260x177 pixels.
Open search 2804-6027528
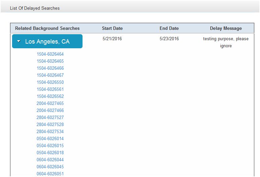pyautogui.click(x=50, y=124)
